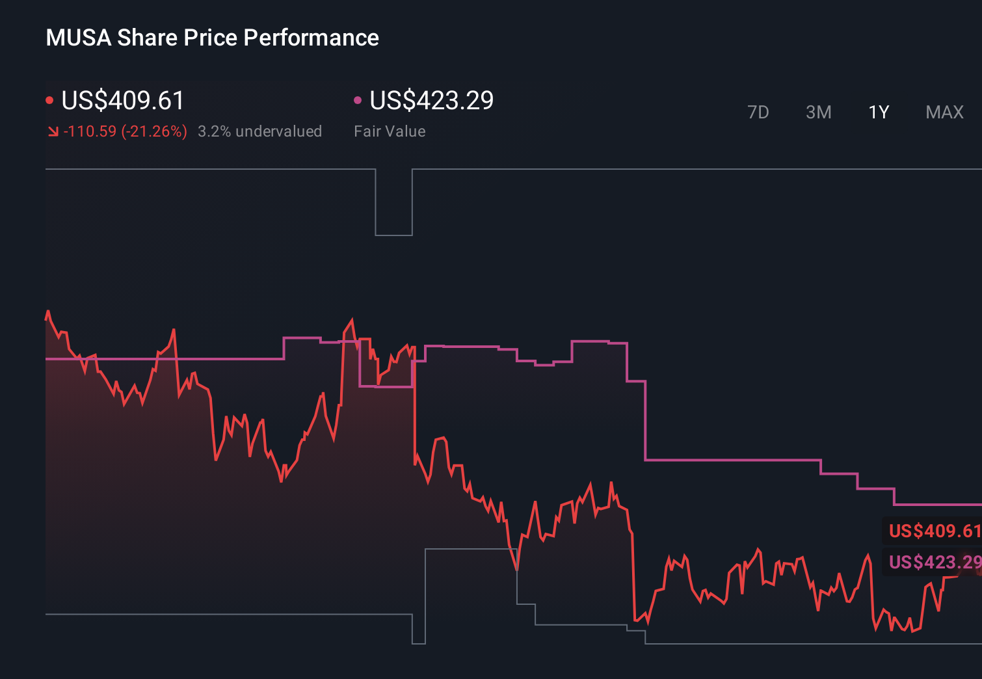
Task: Click the MUSA Share Price Performance title
Action: [x=211, y=37]
